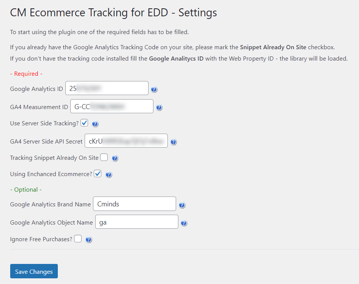The height and width of the screenshot is (284, 359).
Task: Click help icon for Tracking Snippet Already On Site
Action: click(x=115, y=158)
